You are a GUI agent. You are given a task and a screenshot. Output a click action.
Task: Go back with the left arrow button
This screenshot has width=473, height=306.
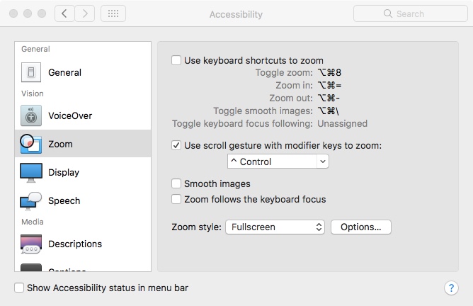tap(64, 13)
